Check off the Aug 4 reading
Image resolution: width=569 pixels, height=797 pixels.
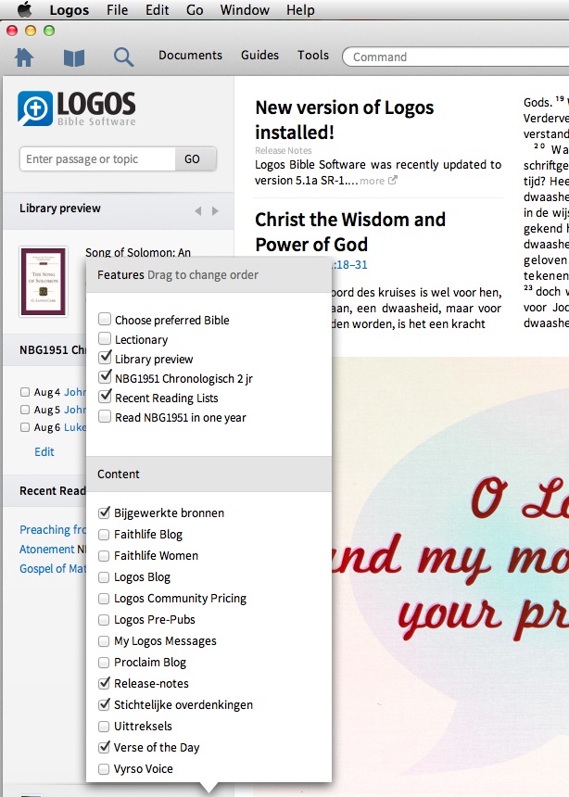point(25,392)
